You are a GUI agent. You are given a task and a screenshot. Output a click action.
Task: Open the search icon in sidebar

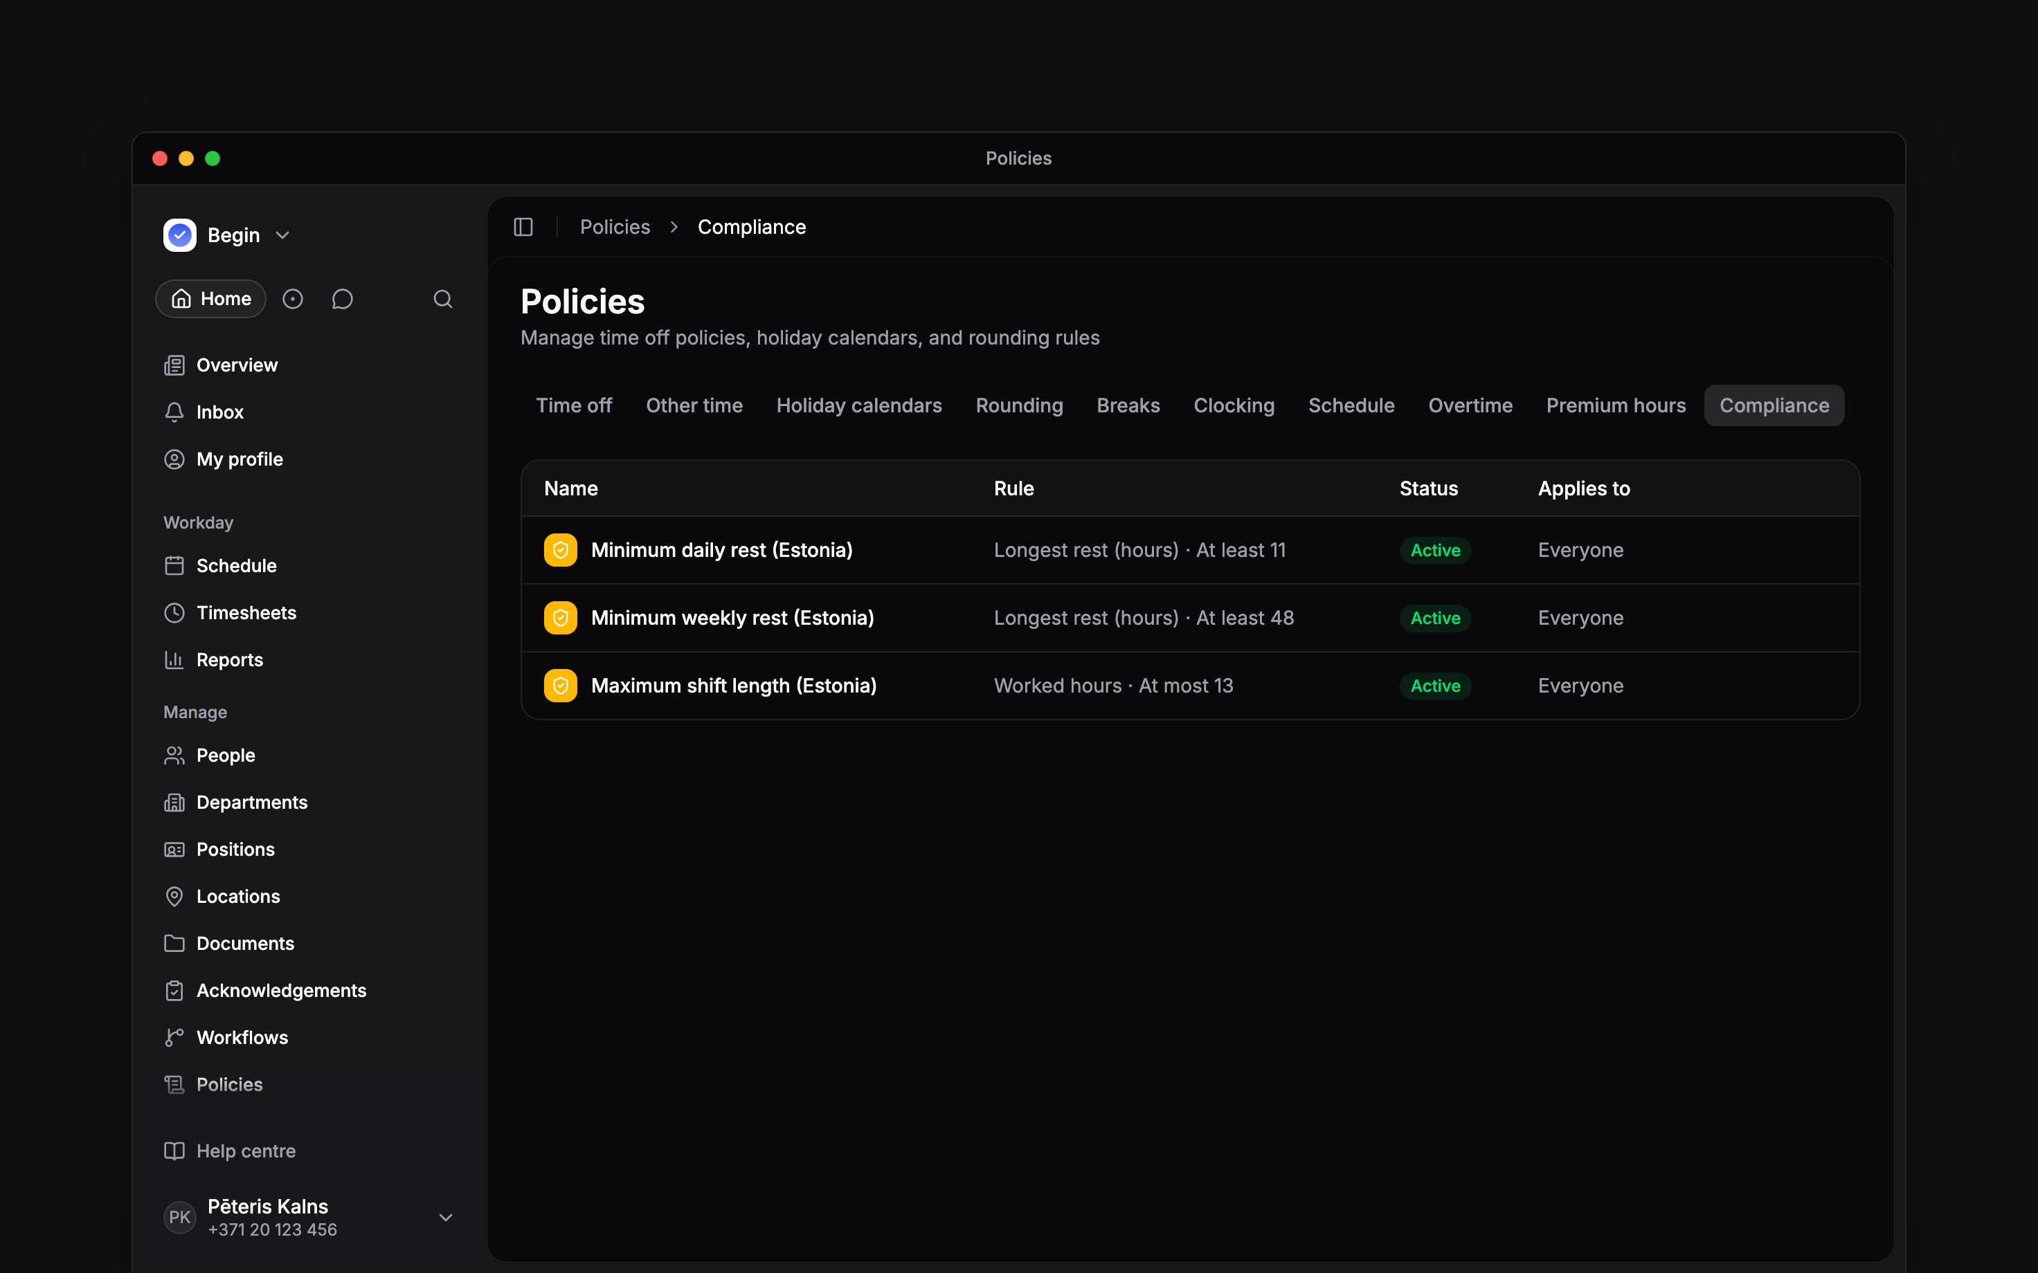443,299
